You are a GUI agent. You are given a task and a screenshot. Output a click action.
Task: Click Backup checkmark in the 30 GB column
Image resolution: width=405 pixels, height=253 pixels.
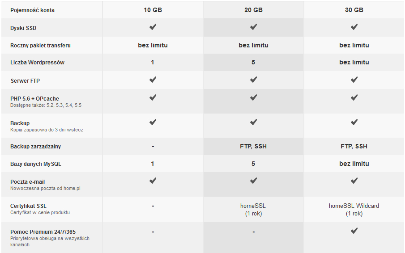[x=354, y=122]
